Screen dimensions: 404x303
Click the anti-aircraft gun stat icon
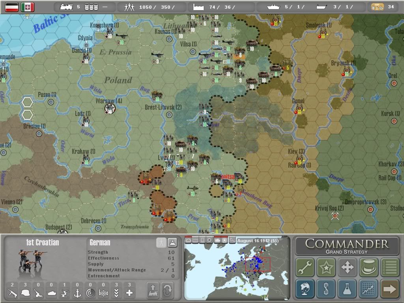64,293
